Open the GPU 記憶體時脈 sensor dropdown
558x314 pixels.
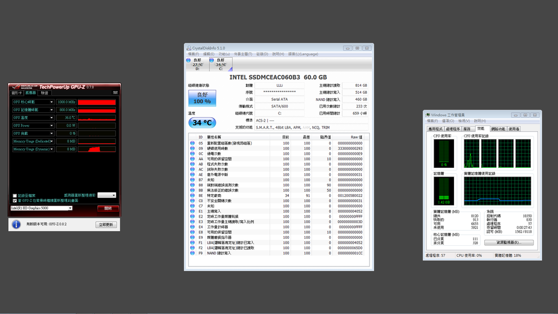[51, 110]
